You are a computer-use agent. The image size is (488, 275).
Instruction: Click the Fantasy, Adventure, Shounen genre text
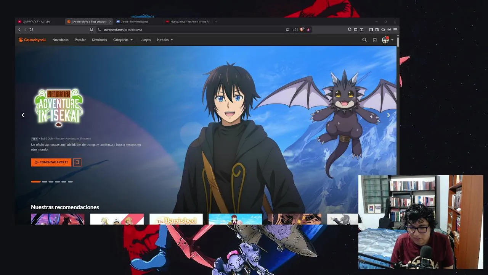click(x=73, y=139)
